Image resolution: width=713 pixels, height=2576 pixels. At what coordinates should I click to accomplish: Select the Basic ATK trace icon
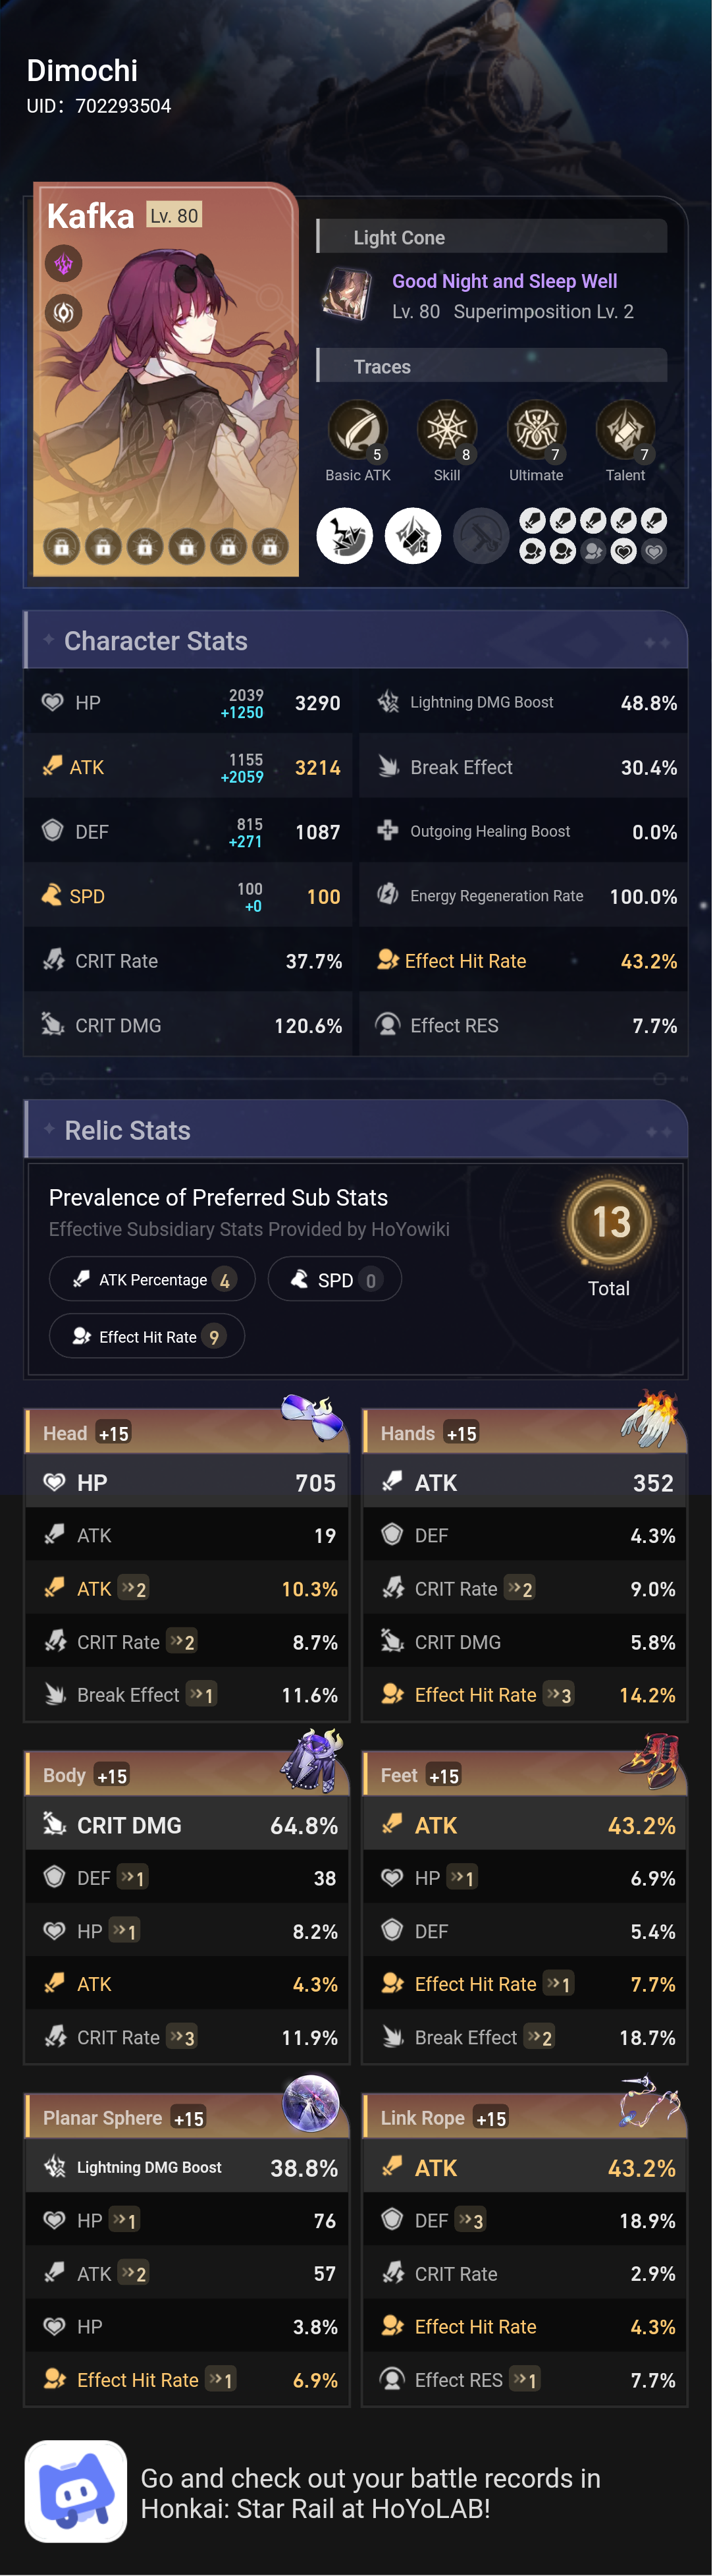click(357, 428)
